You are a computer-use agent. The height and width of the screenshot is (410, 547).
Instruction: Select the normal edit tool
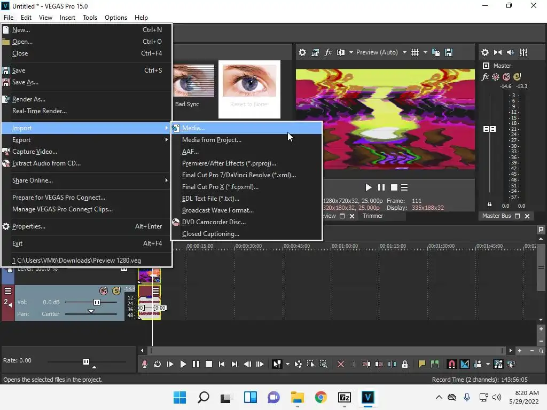pos(277,364)
